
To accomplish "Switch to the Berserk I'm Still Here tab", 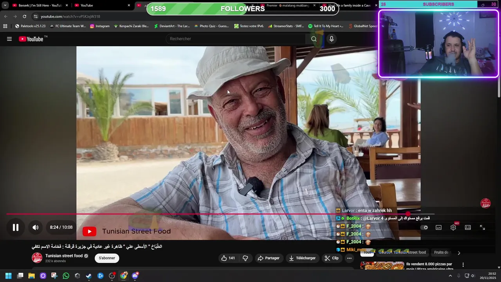I will click(x=40, y=5).
